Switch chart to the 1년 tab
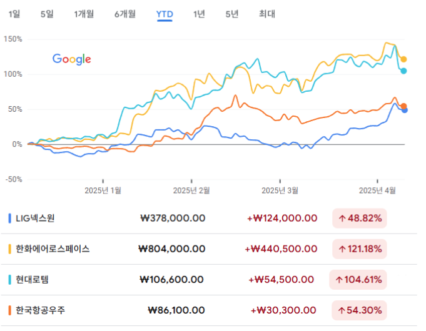Image resolution: width=426 pixels, height=331 pixels. click(199, 14)
